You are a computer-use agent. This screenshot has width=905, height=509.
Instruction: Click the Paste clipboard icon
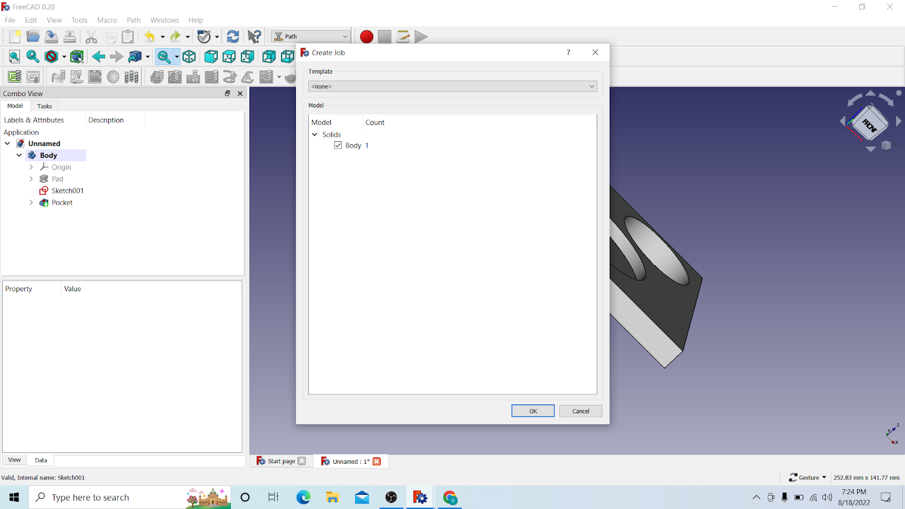(x=128, y=37)
